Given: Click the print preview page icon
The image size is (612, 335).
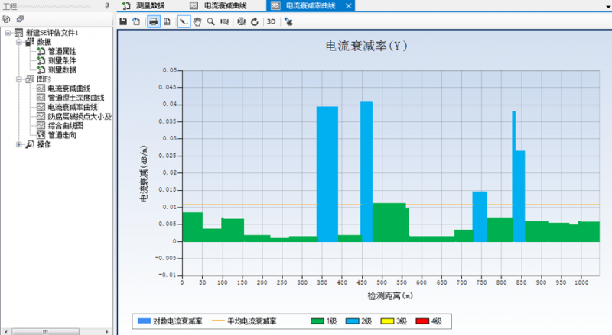Looking at the screenshot, I should click(x=167, y=21).
